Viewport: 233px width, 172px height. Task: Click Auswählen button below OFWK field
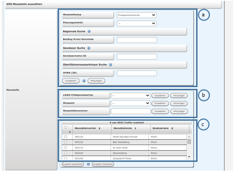71,81
